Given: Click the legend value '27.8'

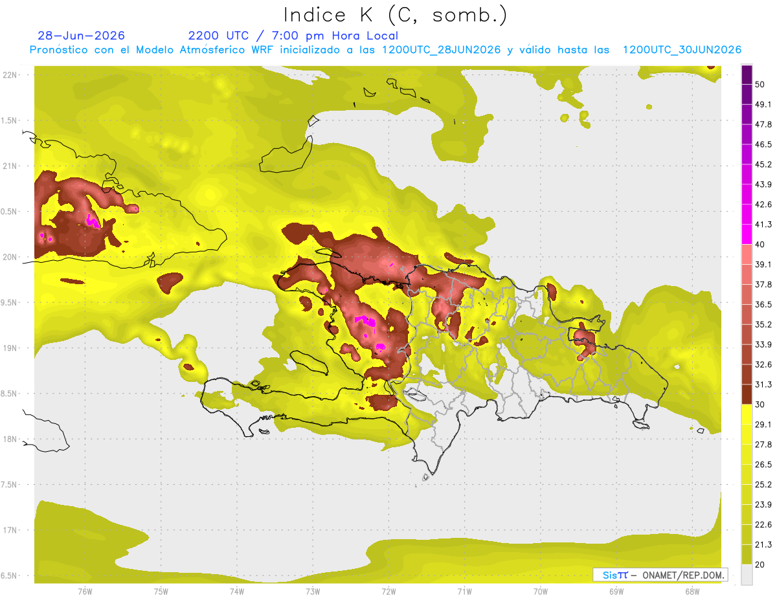Looking at the screenshot, I should tap(763, 445).
